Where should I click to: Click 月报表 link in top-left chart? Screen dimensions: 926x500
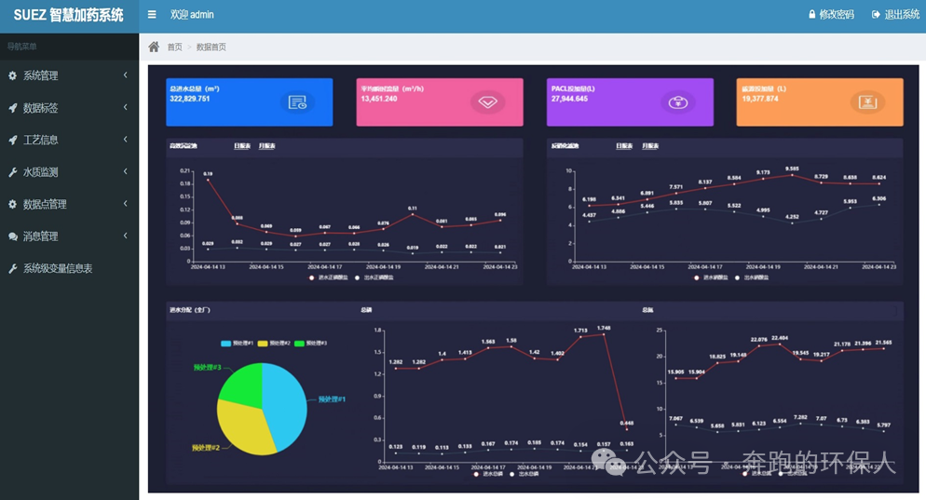[x=267, y=146]
